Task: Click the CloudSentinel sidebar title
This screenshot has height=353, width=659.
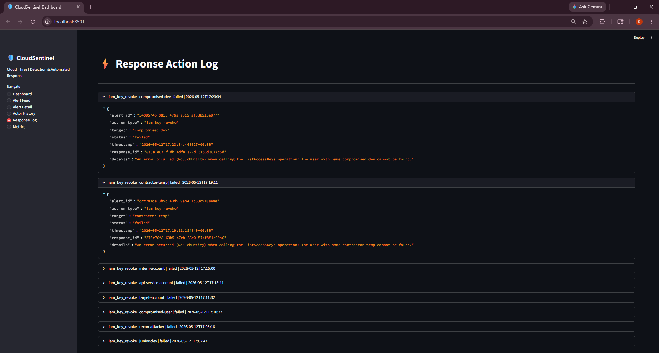Action: [x=35, y=58]
